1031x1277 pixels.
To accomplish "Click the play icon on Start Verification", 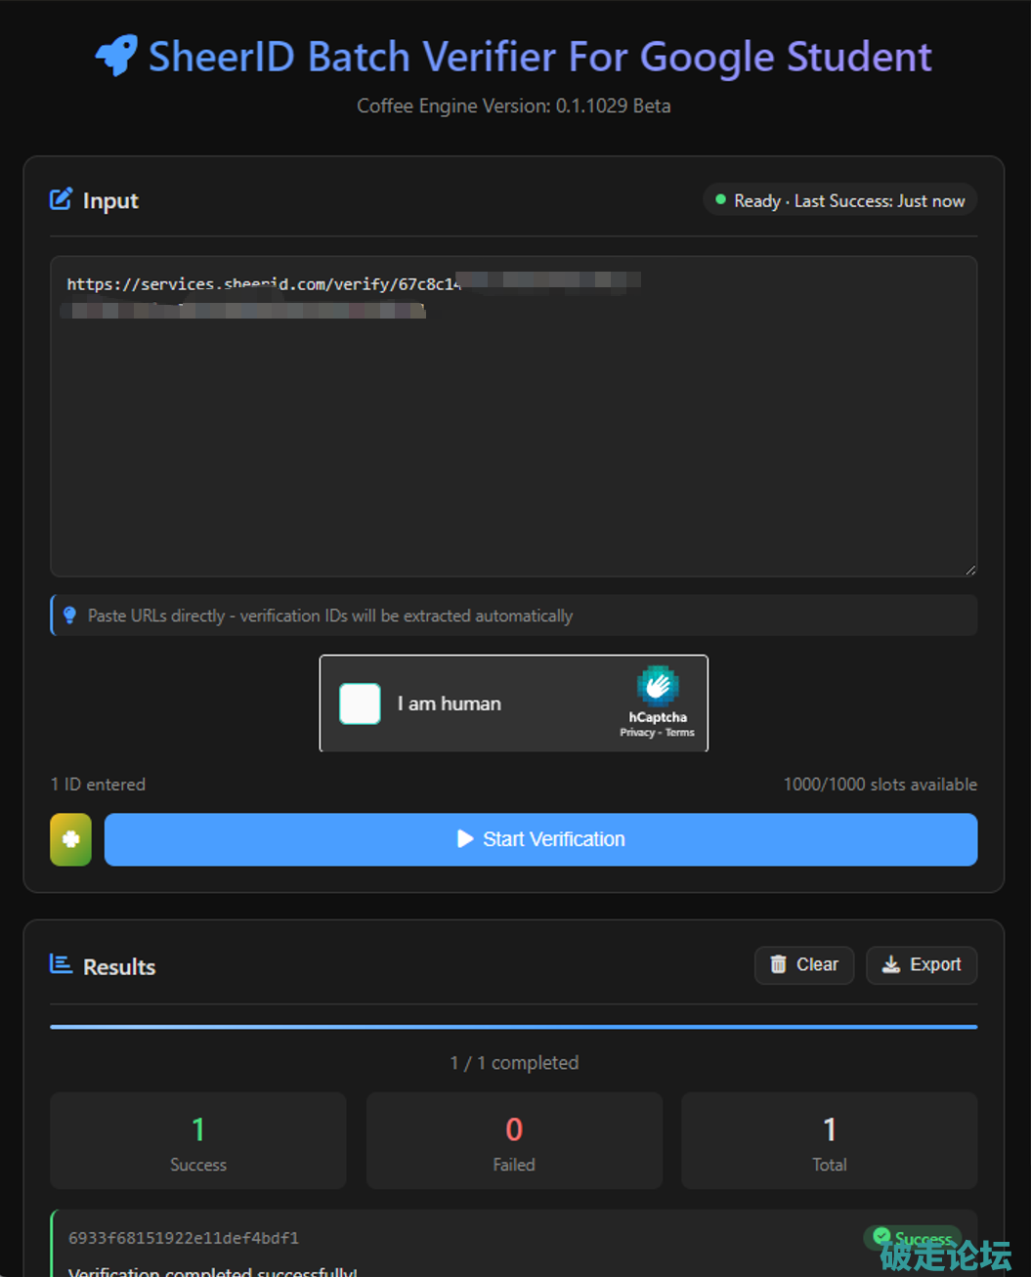I will [x=465, y=839].
